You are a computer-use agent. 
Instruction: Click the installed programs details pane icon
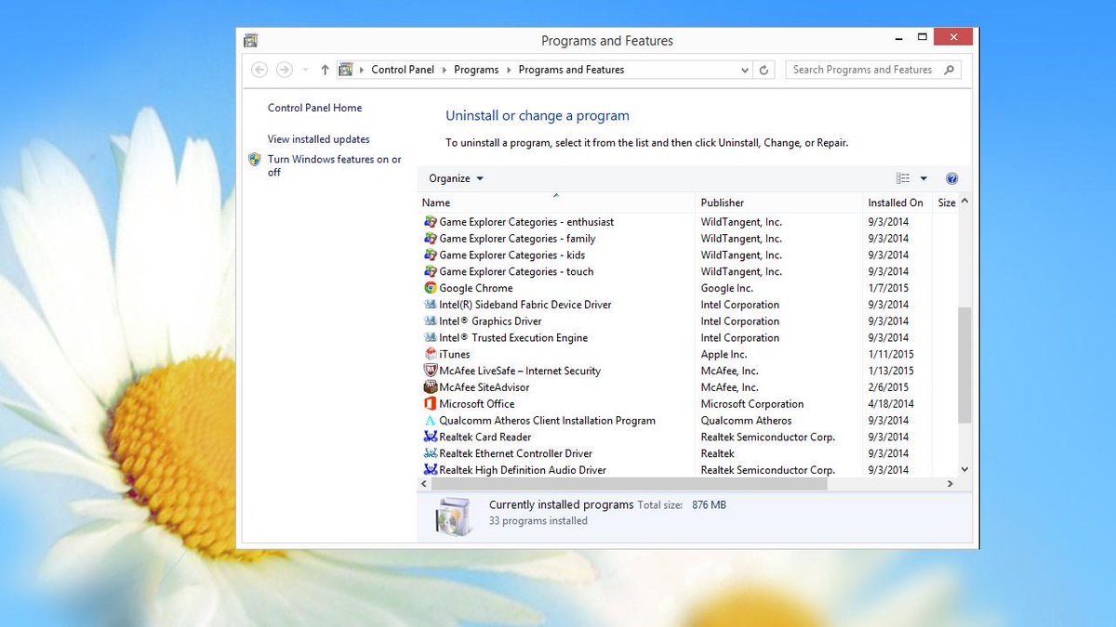pos(455,515)
